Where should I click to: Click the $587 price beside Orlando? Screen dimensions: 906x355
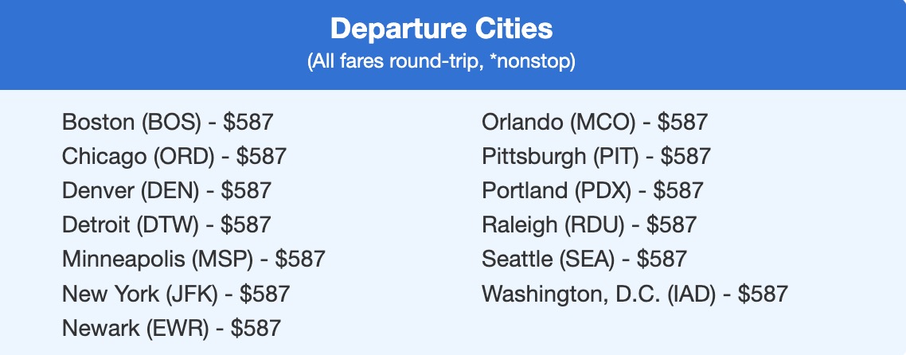(682, 123)
